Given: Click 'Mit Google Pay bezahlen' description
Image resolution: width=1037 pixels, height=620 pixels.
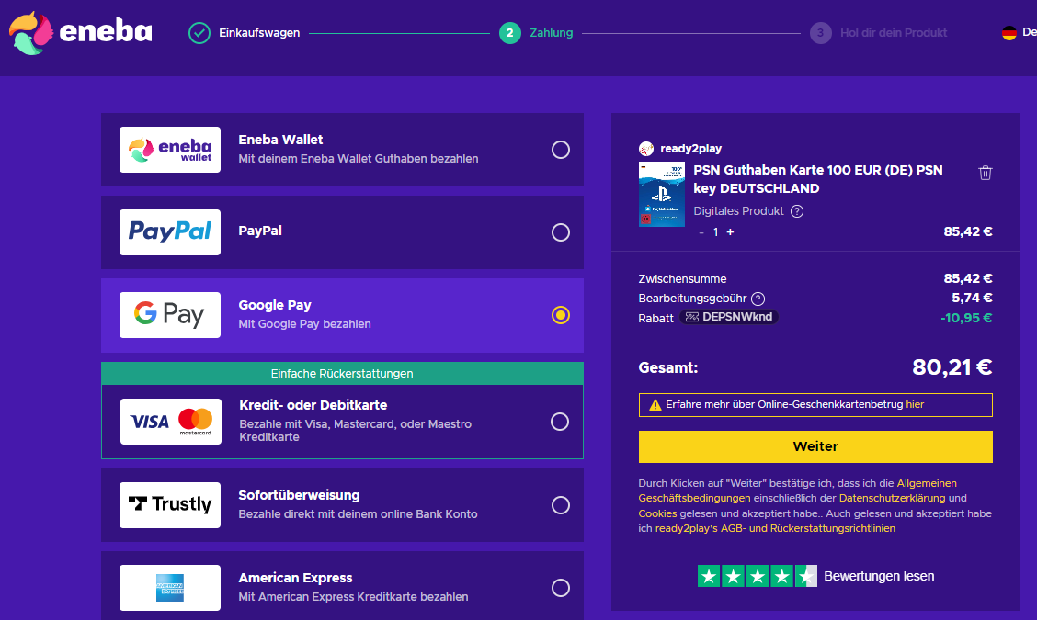Looking at the screenshot, I should 304,324.
